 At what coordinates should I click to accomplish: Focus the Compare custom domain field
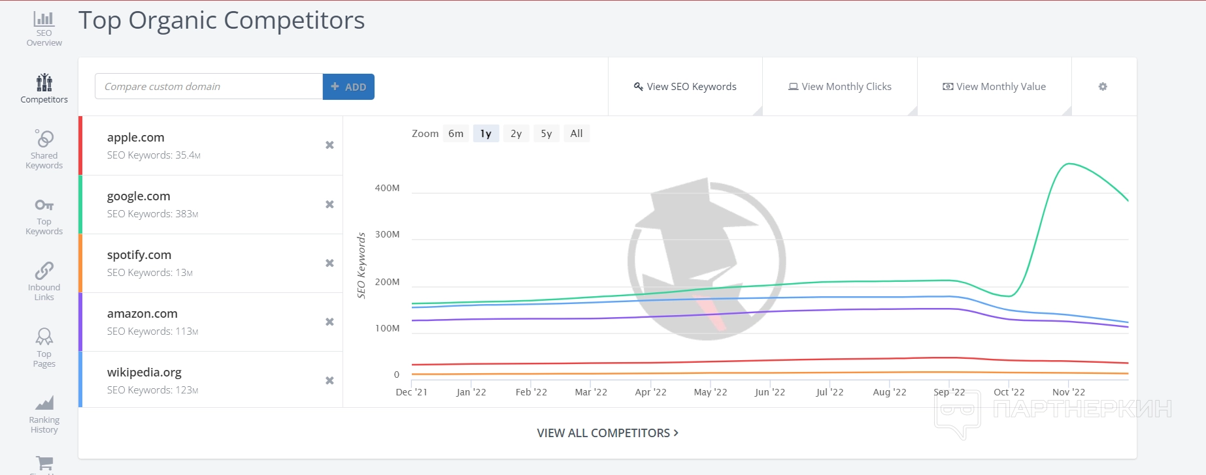coord(209,87)
